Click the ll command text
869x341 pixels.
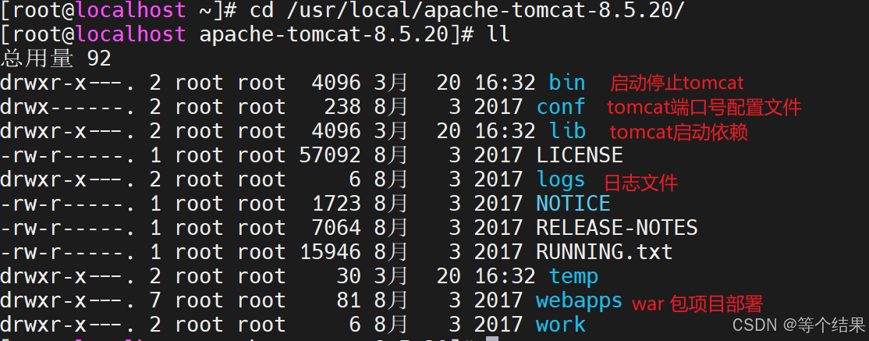click(498, 34)
